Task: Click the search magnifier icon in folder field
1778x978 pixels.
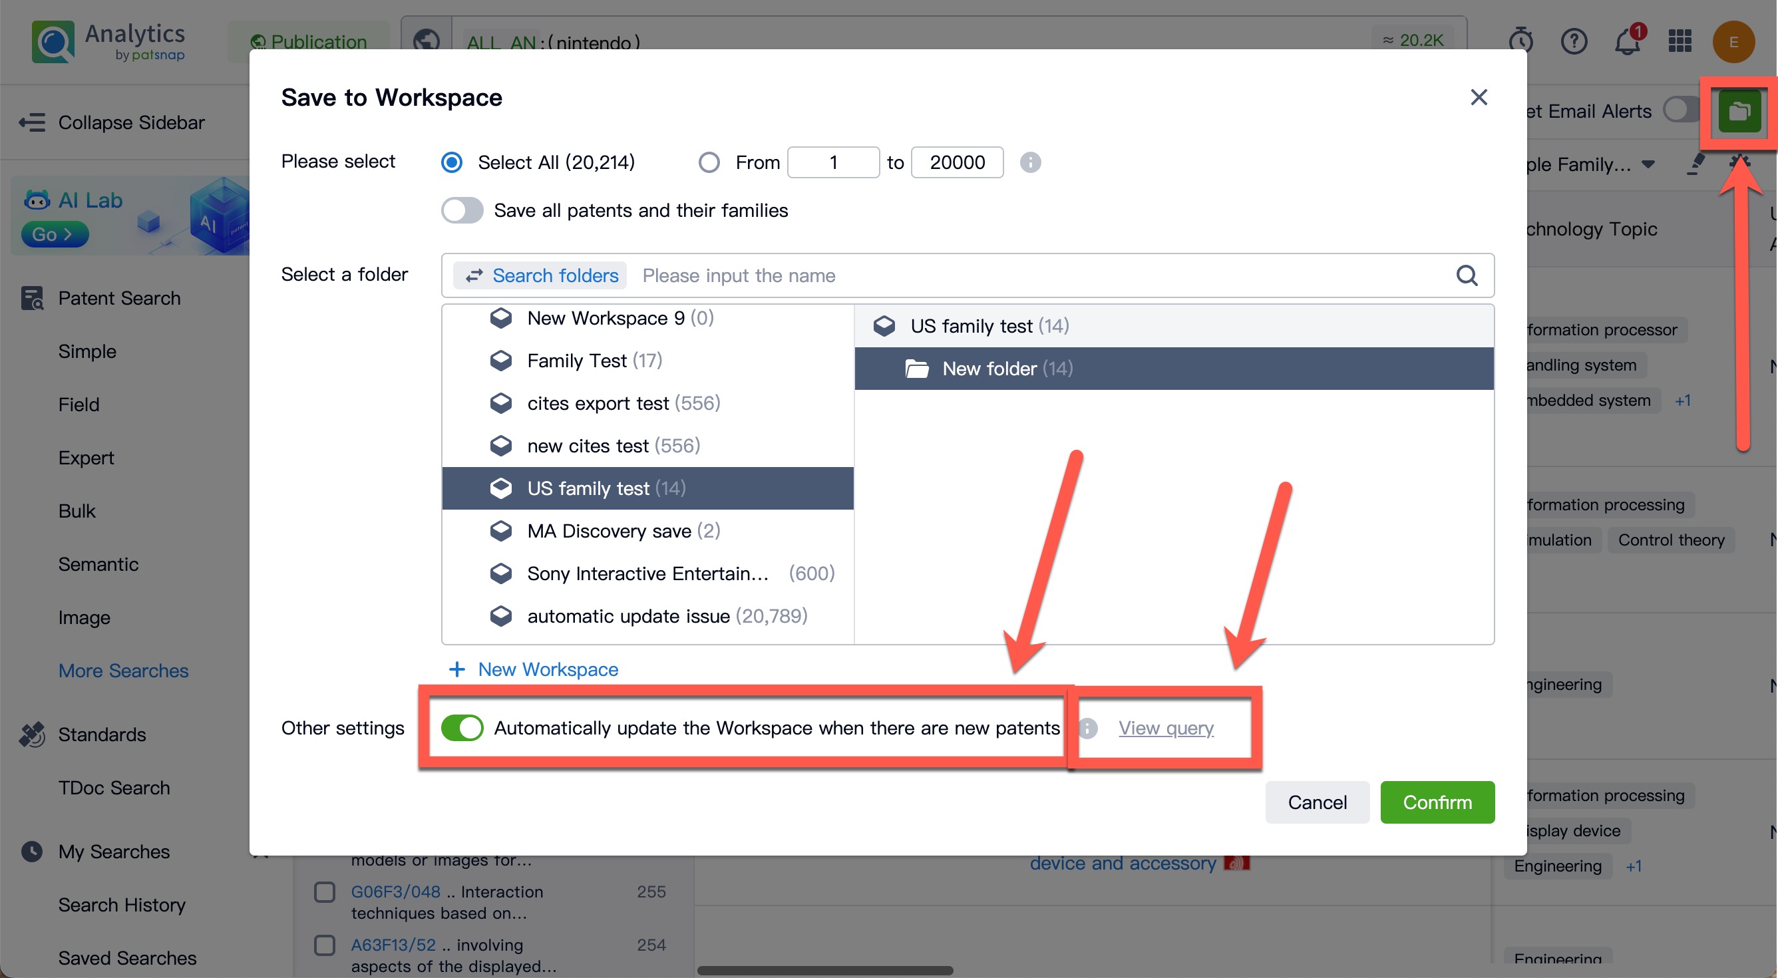Action: click(x=1466, y=275)
